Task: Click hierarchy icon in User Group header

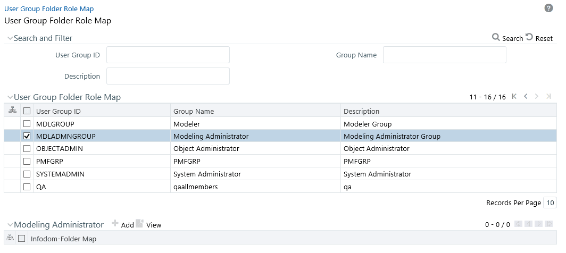Action: (x=13, y=111)
